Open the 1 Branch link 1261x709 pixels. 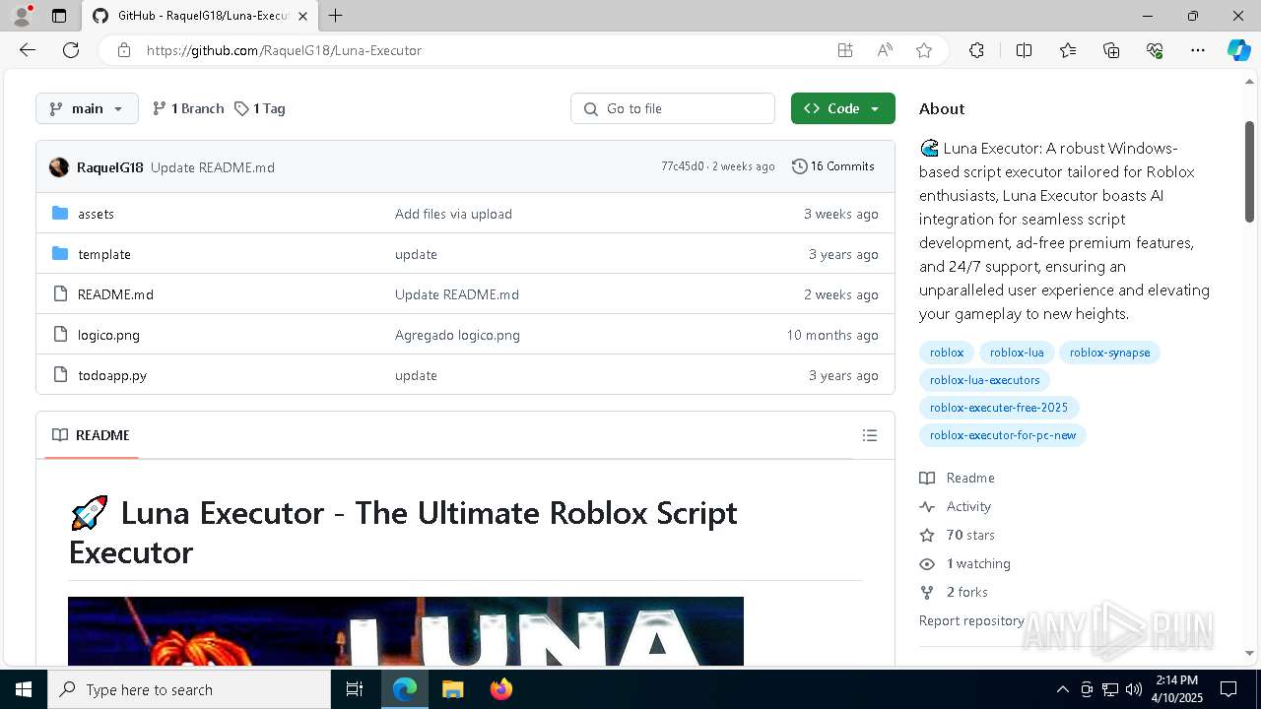pos(188,108)
